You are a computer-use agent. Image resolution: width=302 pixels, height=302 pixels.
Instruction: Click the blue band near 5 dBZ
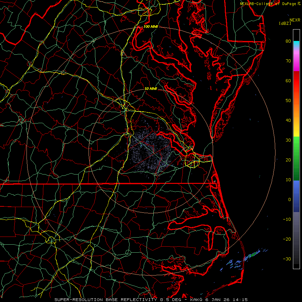click(296, 190)
